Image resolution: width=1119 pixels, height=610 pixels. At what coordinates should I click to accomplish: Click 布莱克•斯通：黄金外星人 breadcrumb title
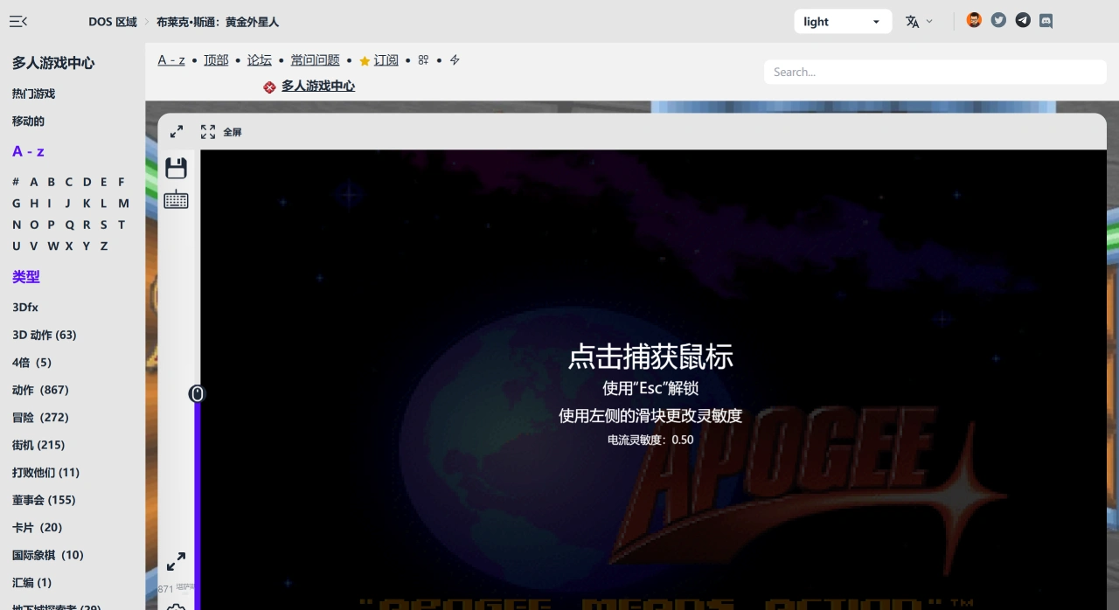pyautogui.click(x=218, y=22)
